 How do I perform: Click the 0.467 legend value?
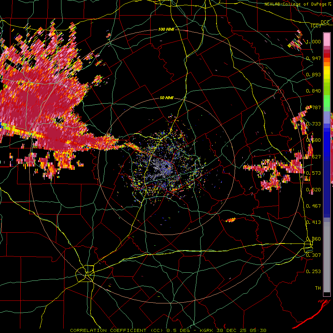pos(313,206)
